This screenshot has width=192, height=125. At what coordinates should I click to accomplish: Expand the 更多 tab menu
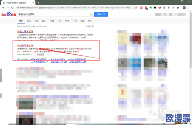click(x=90, y=21)
